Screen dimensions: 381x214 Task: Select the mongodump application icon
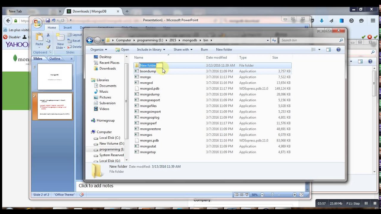point(137,94)
